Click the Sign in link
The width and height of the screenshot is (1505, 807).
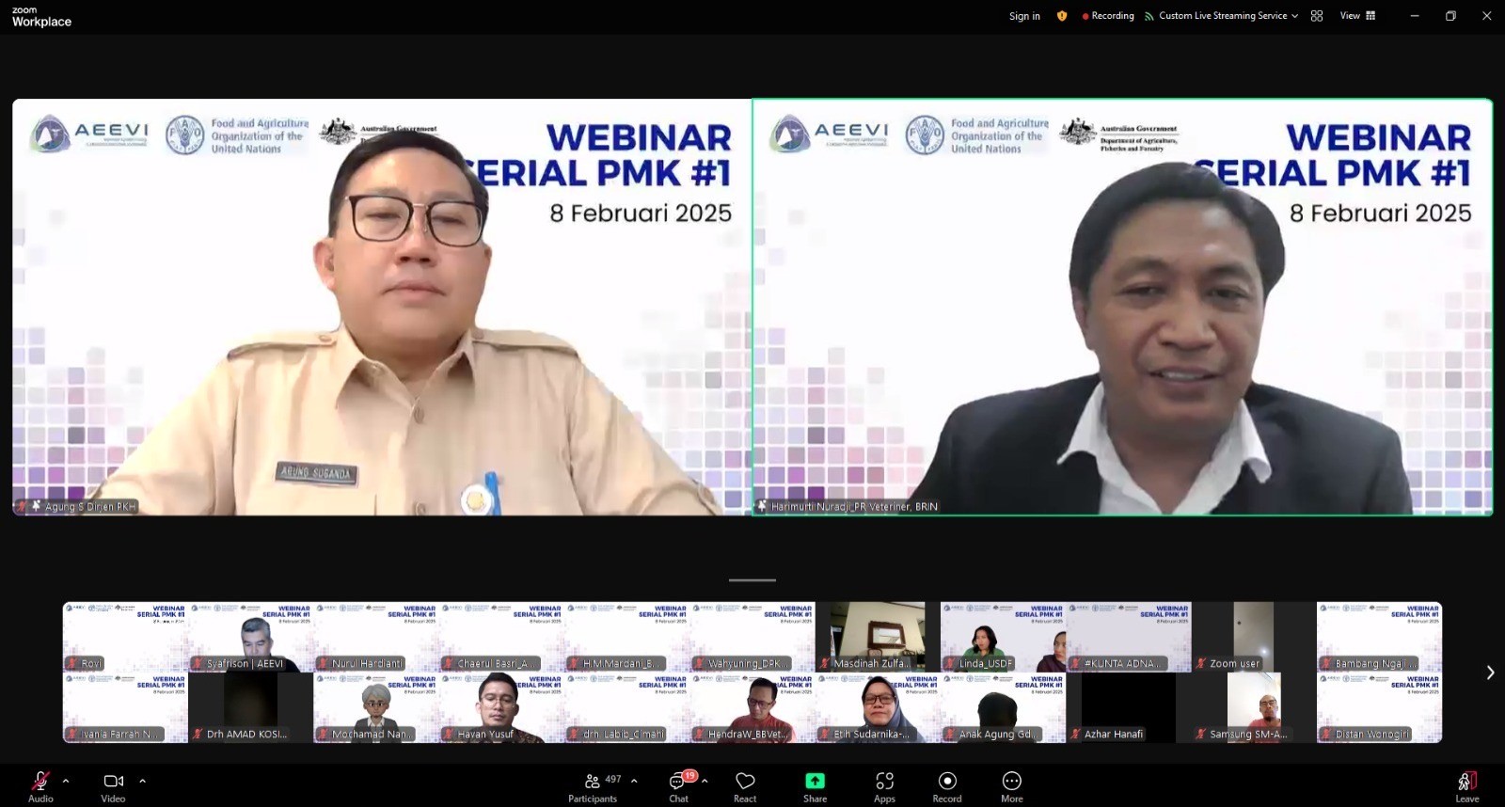pyautogui.click(x=1024, y=16)
